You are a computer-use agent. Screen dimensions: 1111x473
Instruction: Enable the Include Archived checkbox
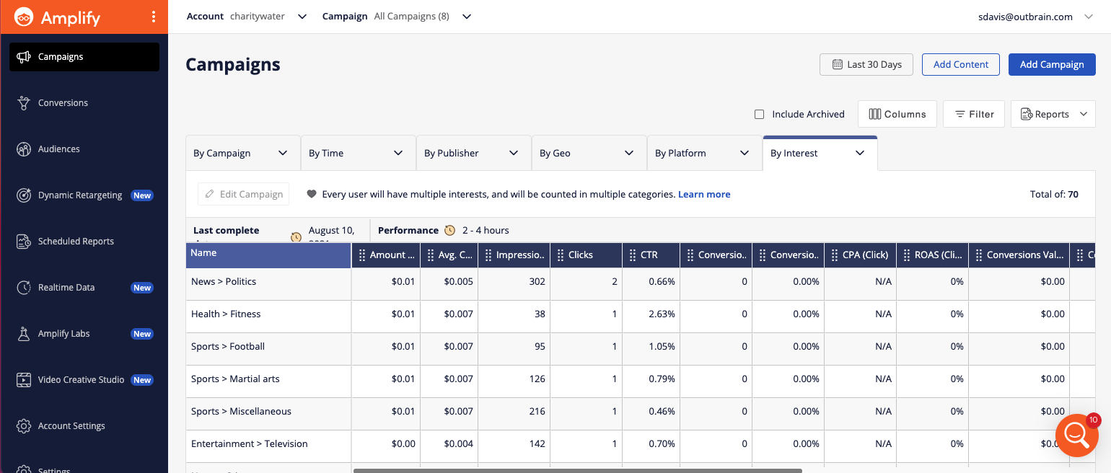[759, 114]
